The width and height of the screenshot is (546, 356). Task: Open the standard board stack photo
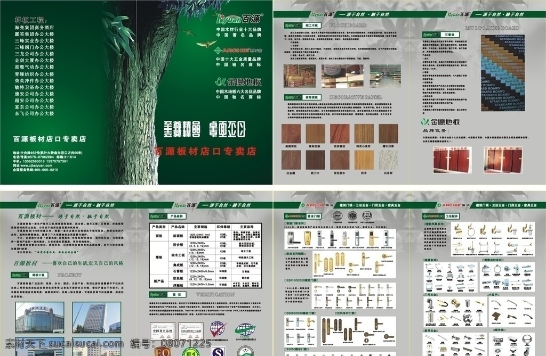[x=503, y=73]
